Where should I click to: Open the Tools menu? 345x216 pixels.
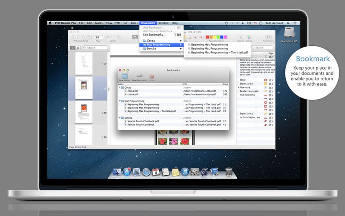(134, 23)
